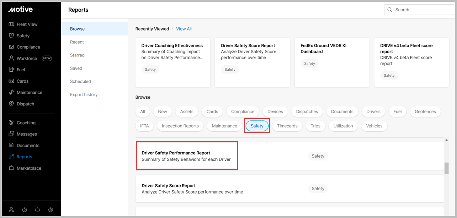Filter reports by Fuel chip
This screenshot has height=218, width=457.
coord(398,111)
